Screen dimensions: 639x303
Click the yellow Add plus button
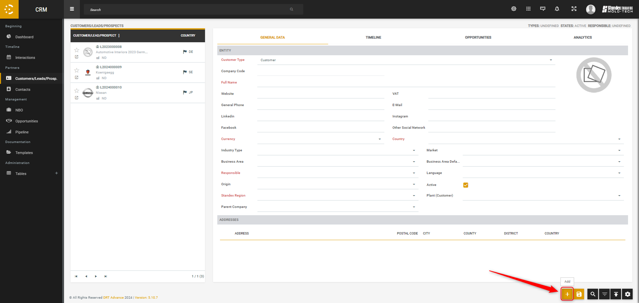[567, 294]
